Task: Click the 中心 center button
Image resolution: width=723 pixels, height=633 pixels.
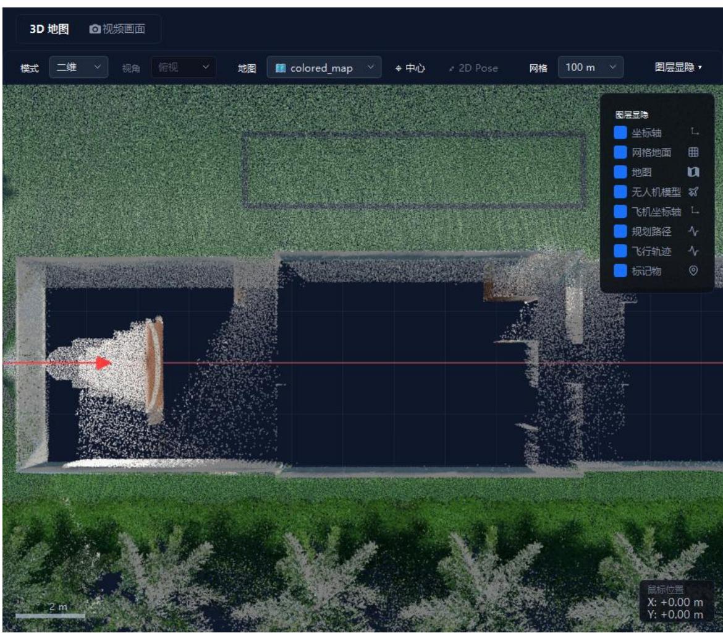Action: point(410,68)
